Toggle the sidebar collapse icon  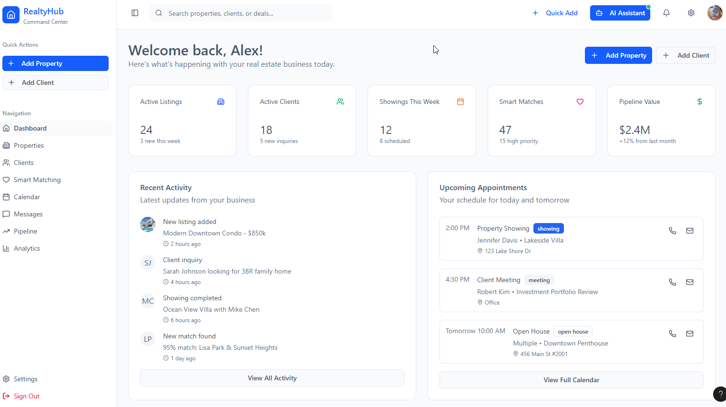point(135,13)
